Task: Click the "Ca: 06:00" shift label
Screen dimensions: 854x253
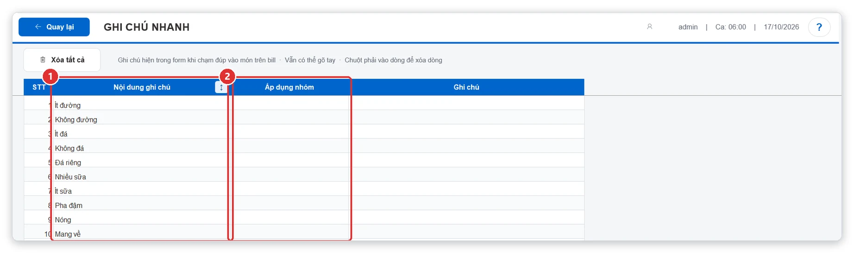Action: pos(730,27)
